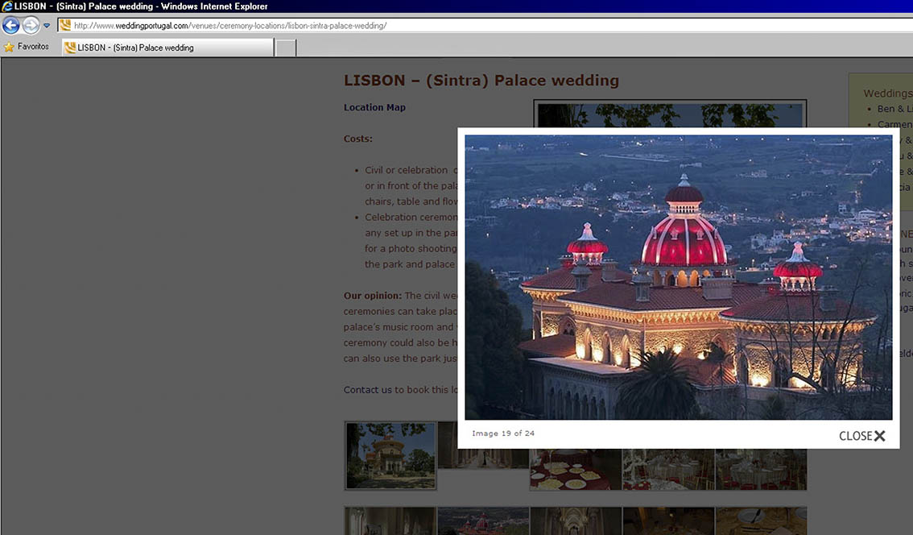913x535 pixels.
Task: Click the enlarged Monserrate Palace night photo
Action: point(679,277)
